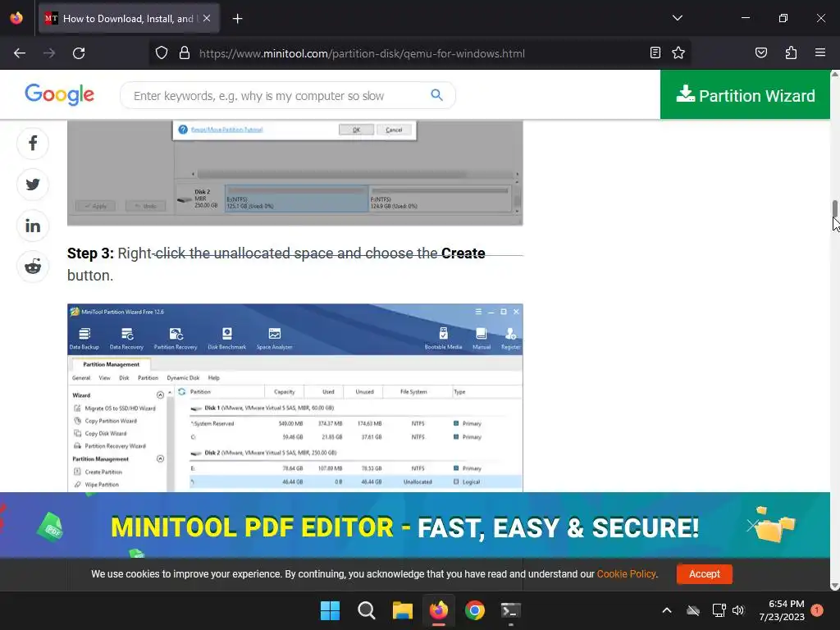Open the notification badge

pos(817,610)
